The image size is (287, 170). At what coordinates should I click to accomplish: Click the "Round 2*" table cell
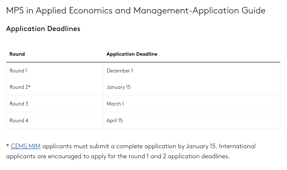point(20,87)
